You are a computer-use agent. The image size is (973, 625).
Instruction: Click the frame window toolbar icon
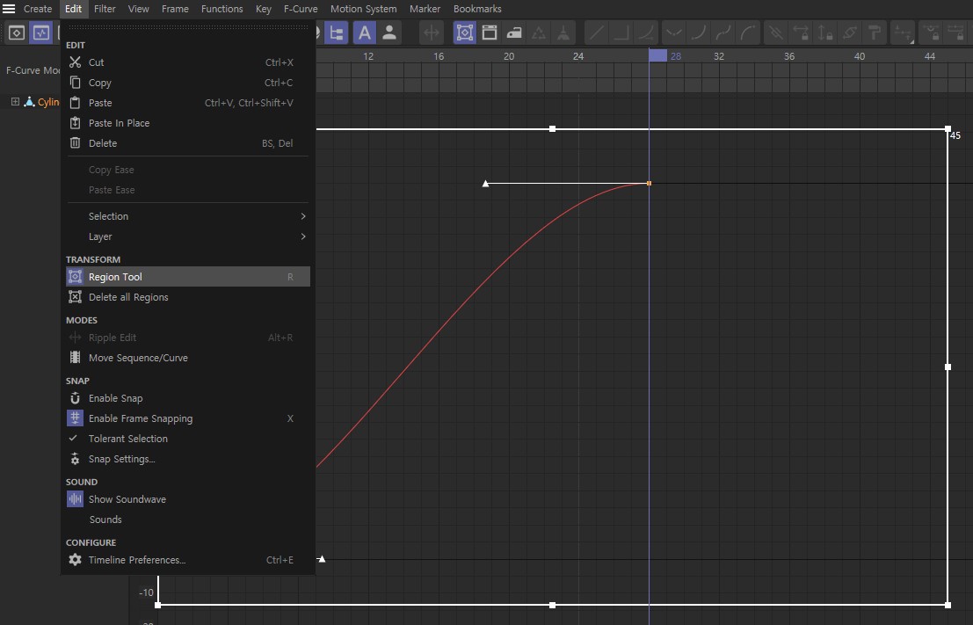[x=490, y=33]
